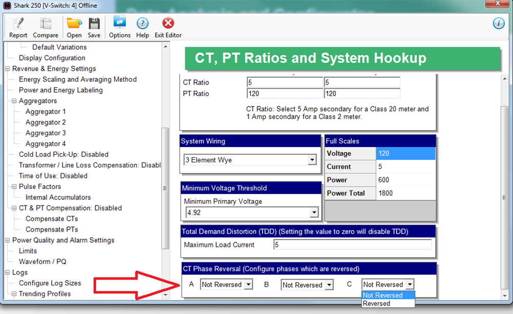Open Time of Use: Disabled
This screenshot has width=513, height=314.
point(53,176)
